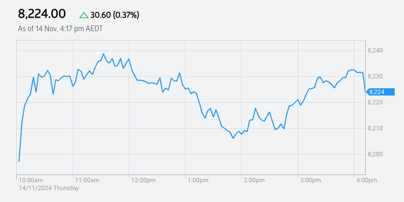Select the 2:00pm time axis label
Image resolution: width=404 pixels, height=202 pixels.
tap(254, 180)
